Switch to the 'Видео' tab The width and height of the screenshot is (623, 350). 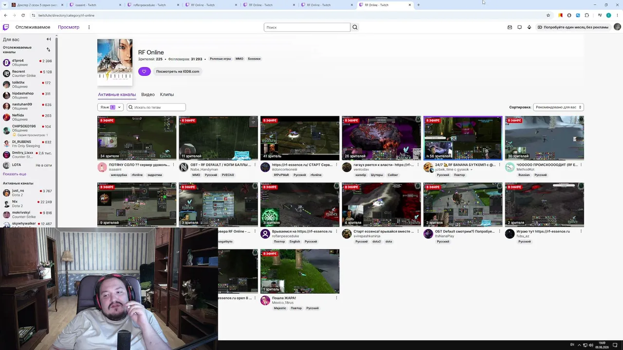[148, 94]
